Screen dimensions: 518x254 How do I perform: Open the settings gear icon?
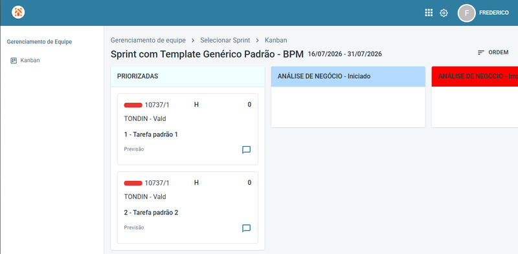pyautogui.click(x=444, y=13)
